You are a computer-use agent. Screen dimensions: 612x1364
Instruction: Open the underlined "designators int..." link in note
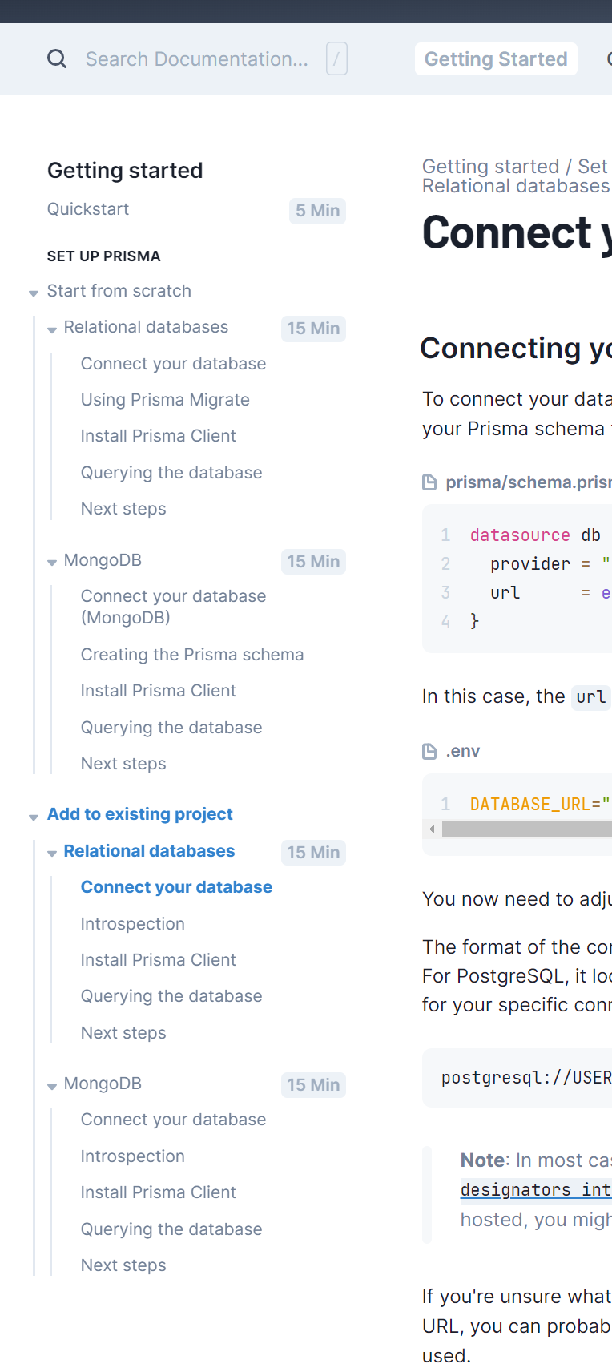pos(535,1190)
